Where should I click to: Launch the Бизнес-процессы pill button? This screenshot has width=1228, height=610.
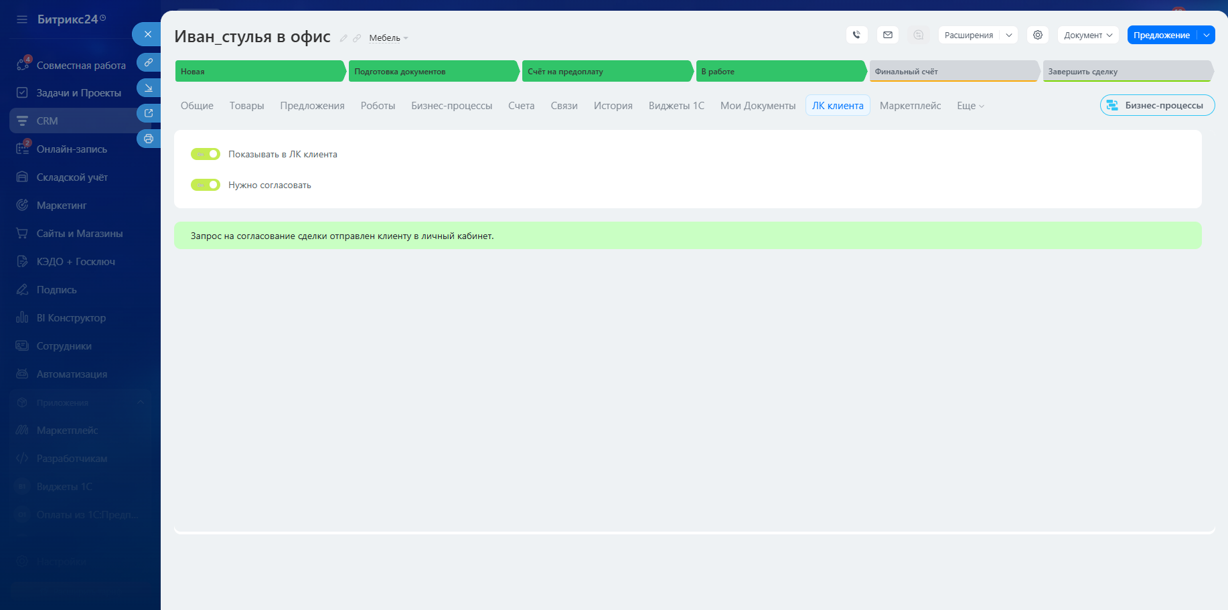(x=1157, y=105)
